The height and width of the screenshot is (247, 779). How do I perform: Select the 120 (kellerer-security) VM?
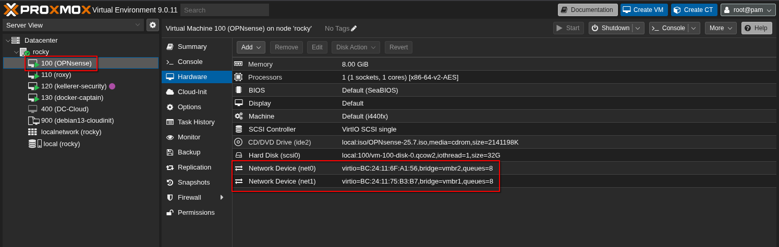(x=74, y=86)
